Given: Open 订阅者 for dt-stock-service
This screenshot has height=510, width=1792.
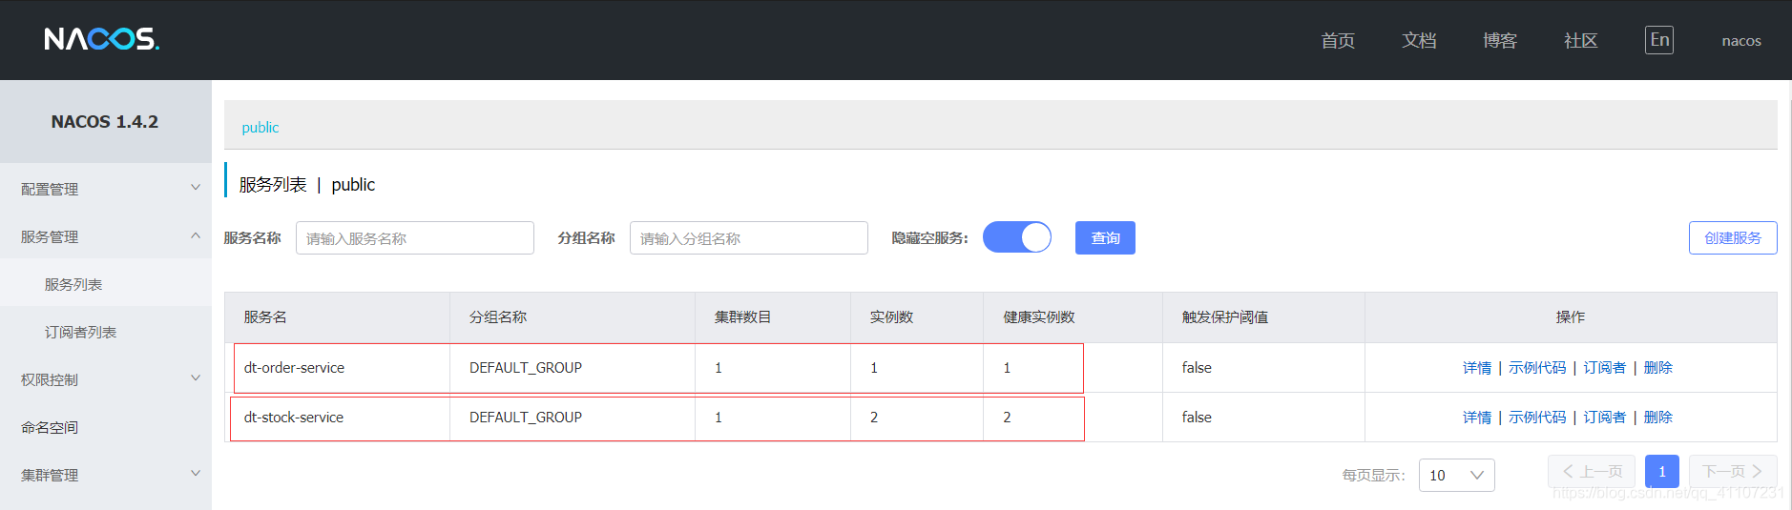Looking at the screenshot, I should [x=1605, y=418].
